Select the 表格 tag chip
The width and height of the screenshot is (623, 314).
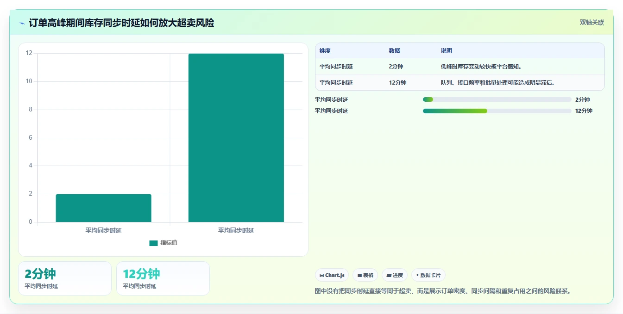pyautogui.click(x=365, y=275)
